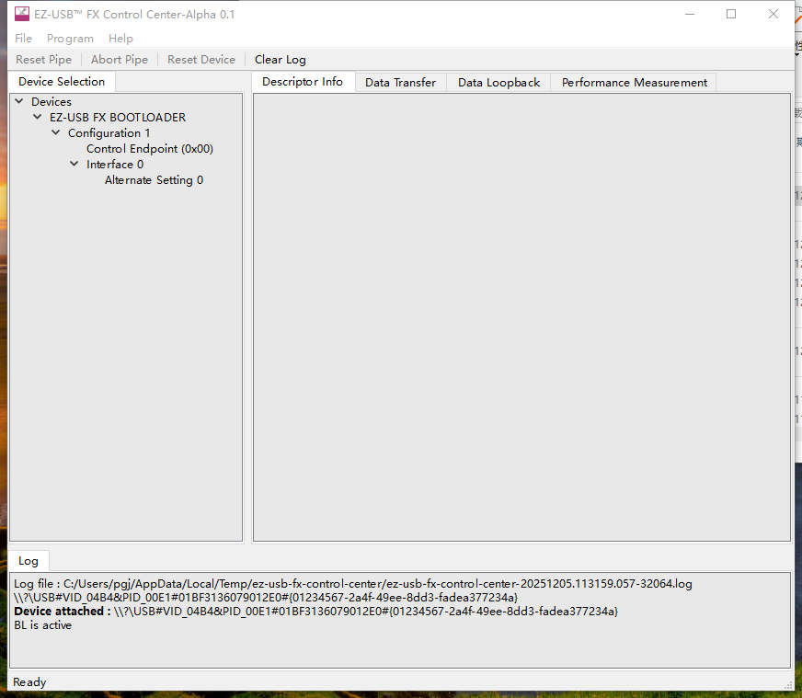The image size is (802, 698).
Task: Select the Log tab
Action: (29, 561)
